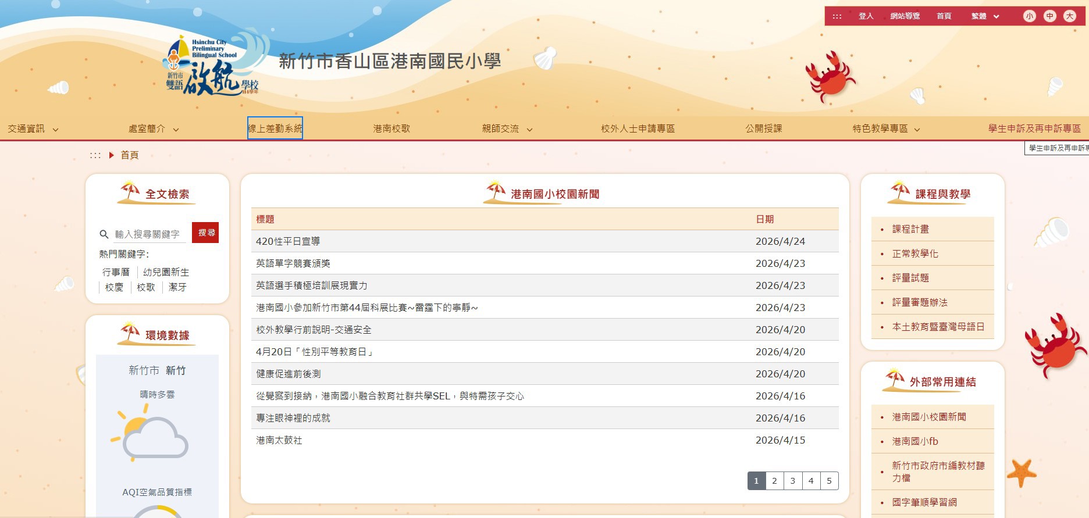Click the accessibility ::: anchor in top bar
The image size is (1089, 518).
click(x=837, y=16)
